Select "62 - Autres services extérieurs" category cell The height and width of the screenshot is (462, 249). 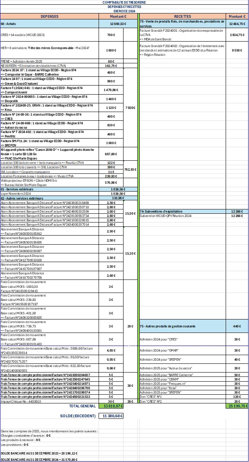point(49,198)
